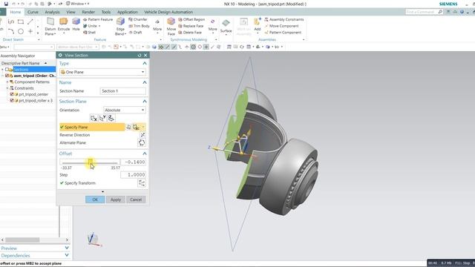Confirm section with OK button
This screenshot has width=475, height=267.
click(x=95, y=200)
